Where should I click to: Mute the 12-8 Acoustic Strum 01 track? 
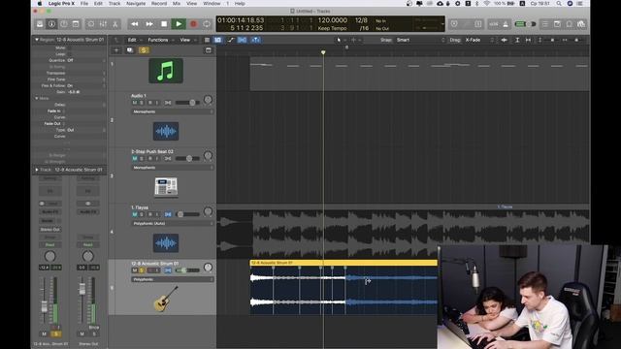(135, 270)
